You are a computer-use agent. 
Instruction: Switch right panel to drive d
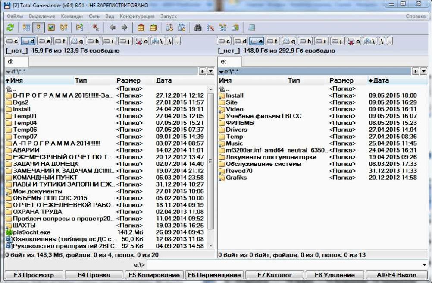click(x=241, y=41)
